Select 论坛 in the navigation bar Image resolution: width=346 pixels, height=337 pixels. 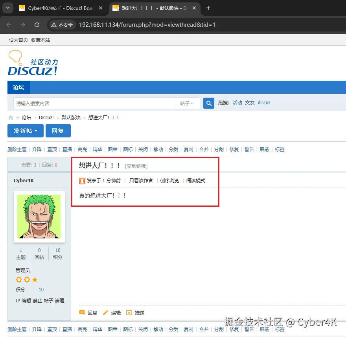click(x=18, y=87)
